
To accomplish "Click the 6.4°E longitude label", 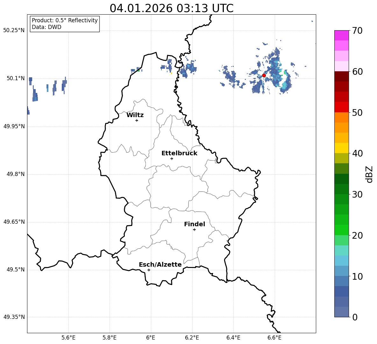I will (233, 338).
